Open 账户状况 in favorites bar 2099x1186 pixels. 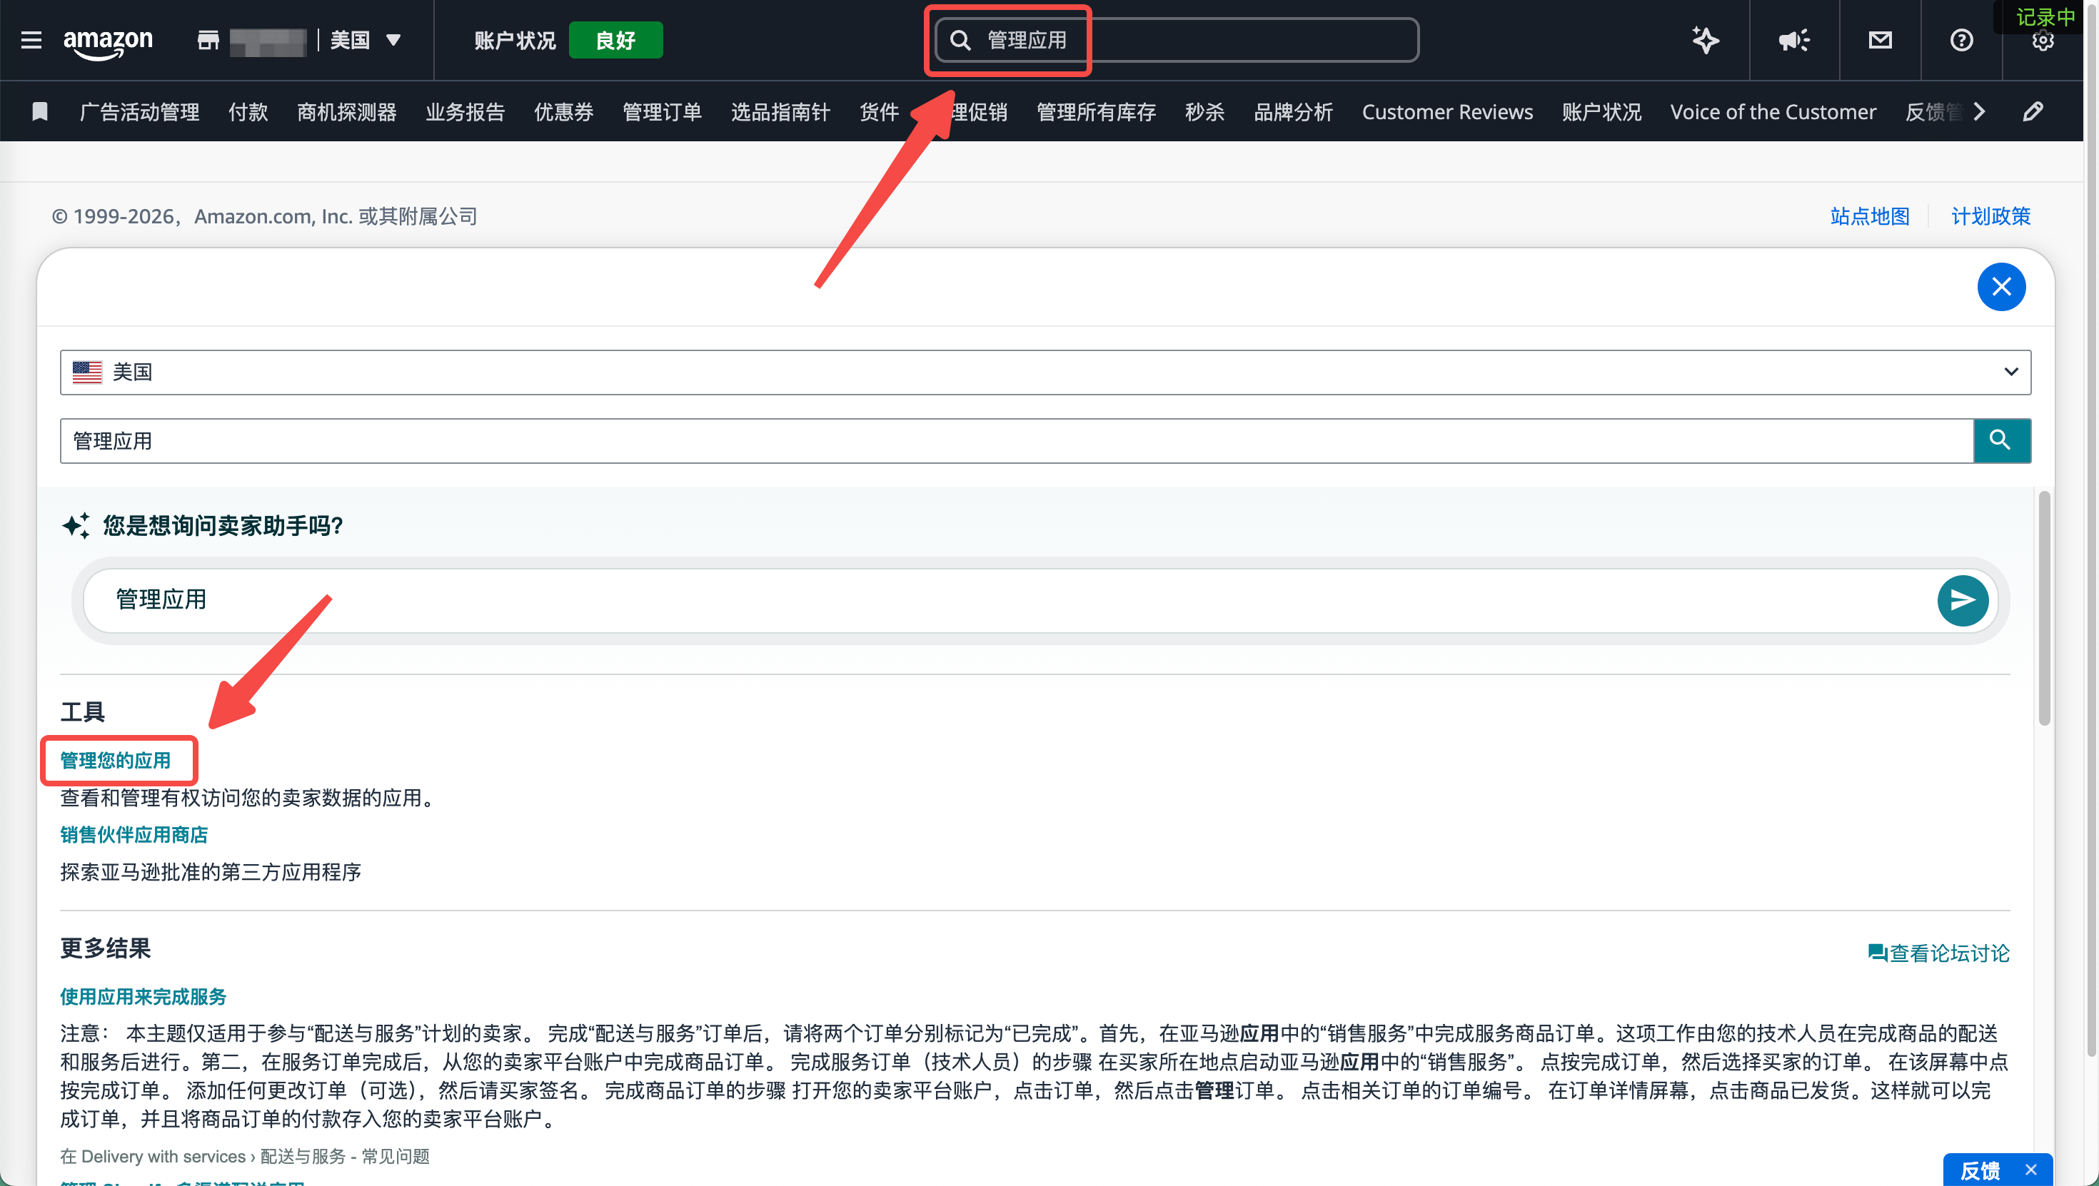tap(1601, 113)
